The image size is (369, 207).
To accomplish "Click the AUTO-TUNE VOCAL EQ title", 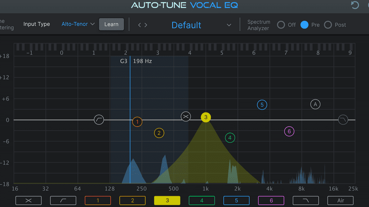I will [x=184, y=5].
